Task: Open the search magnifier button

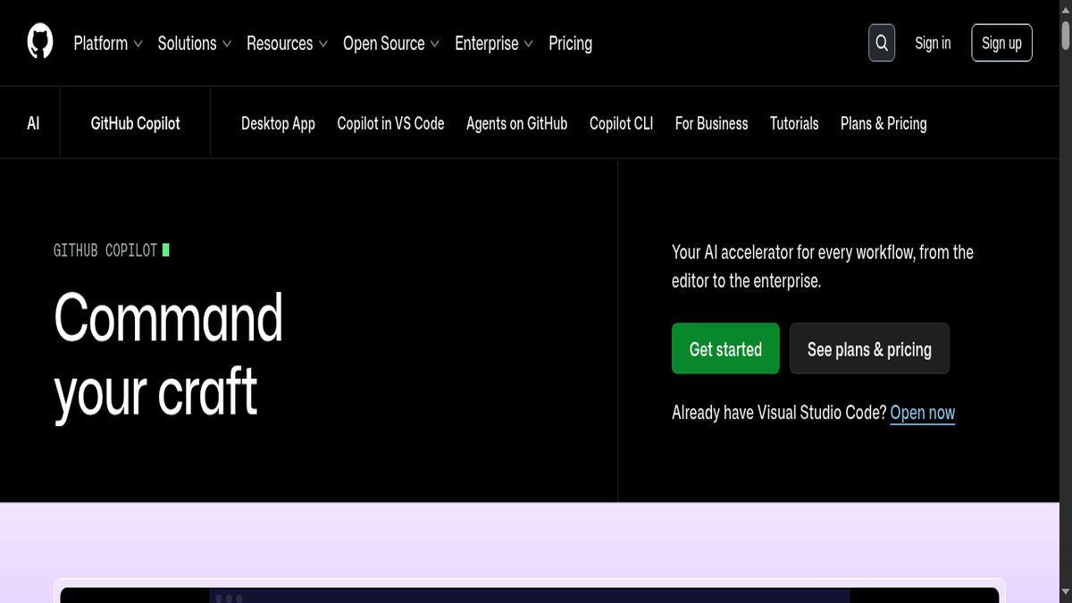Action: click(x=882, y=43)
